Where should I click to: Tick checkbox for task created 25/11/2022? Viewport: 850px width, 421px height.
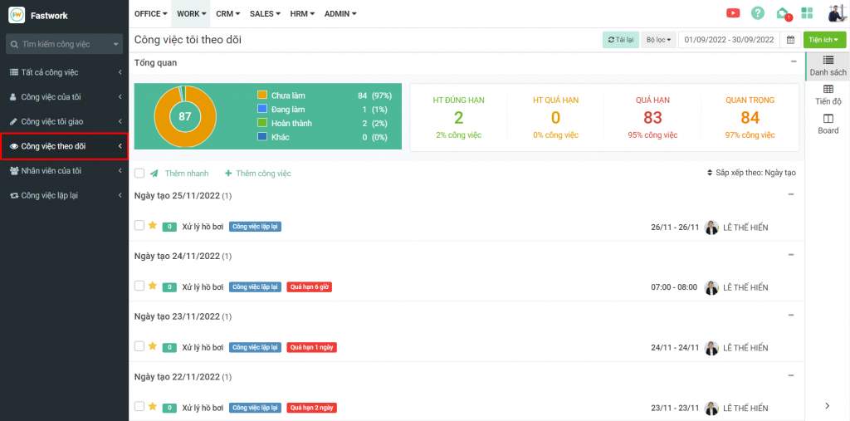pyautogui.click(x=139, y=226)
